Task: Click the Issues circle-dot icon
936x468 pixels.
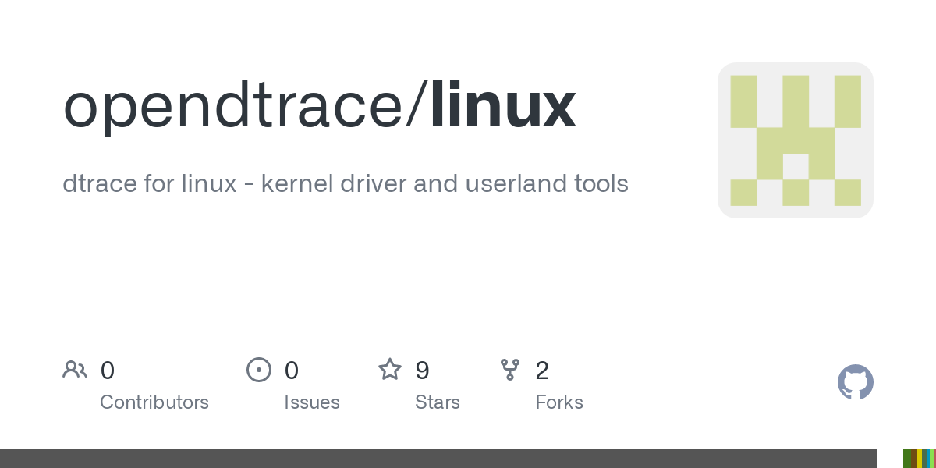Action: 259,370
